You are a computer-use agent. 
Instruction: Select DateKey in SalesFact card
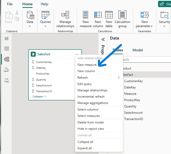click(41, 68)
